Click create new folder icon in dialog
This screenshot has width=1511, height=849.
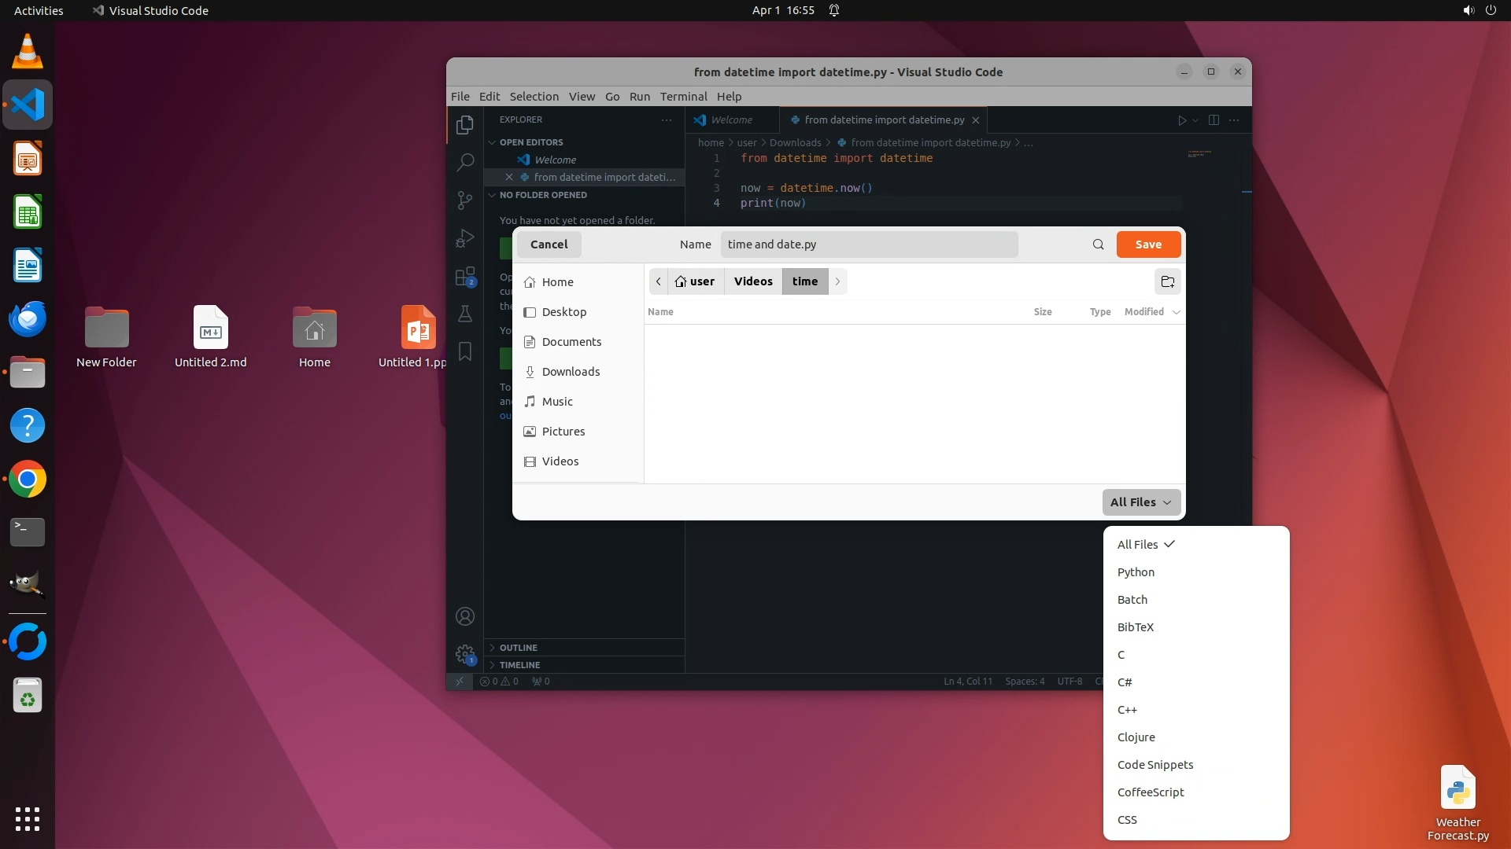[x=1168, y=281]
